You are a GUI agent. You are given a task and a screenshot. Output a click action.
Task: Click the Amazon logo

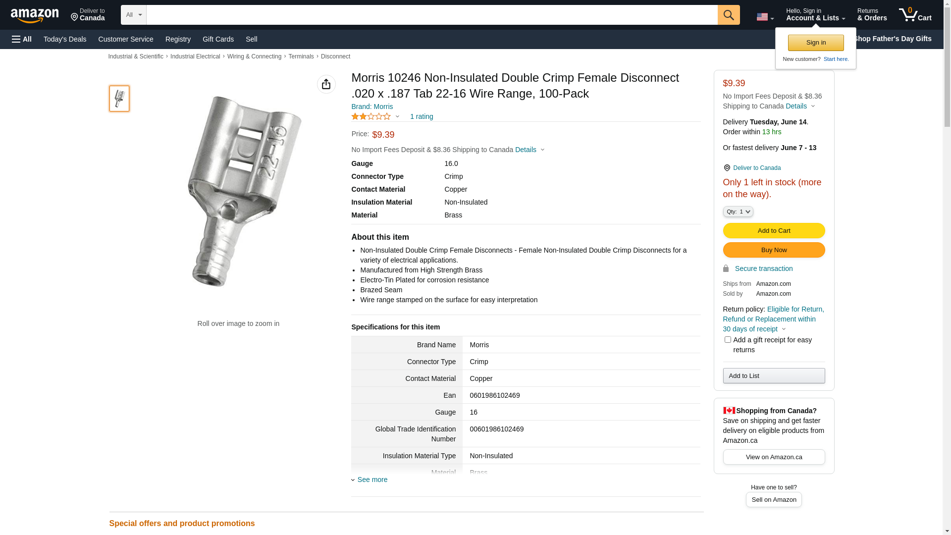click(x=35, y=15)
